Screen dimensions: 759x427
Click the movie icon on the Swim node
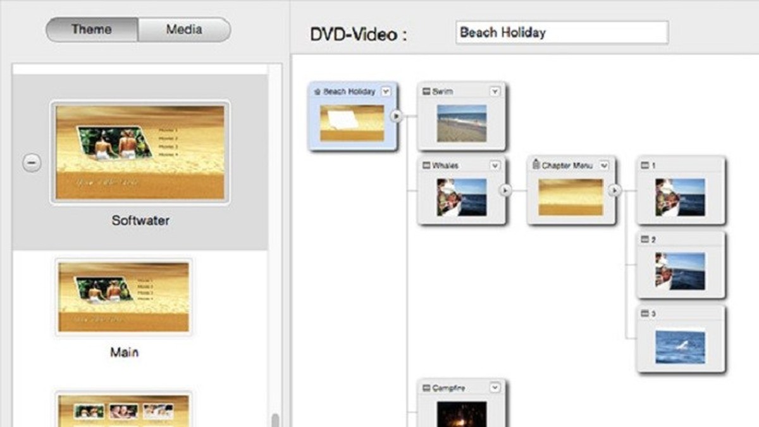(x=426, y=90)
